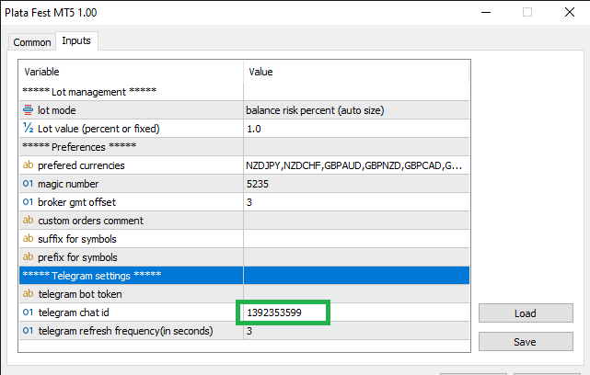This screenshot has width=590, height=375.
Task: Select the 'prefered currencies' variable name
Action: tap(81, 165)
